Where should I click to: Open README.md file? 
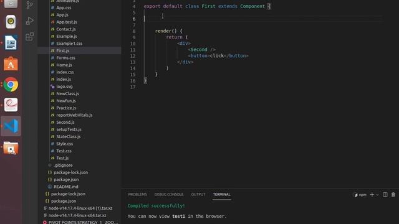coord(65,187)
